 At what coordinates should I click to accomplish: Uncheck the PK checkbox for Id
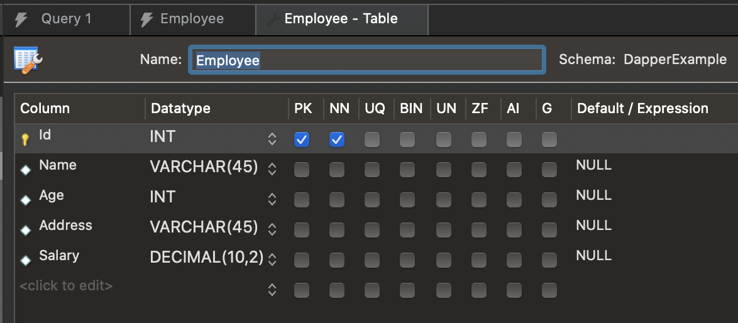[302, 140]
